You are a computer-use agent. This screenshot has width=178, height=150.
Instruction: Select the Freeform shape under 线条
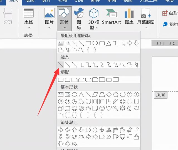coord(129,65)
